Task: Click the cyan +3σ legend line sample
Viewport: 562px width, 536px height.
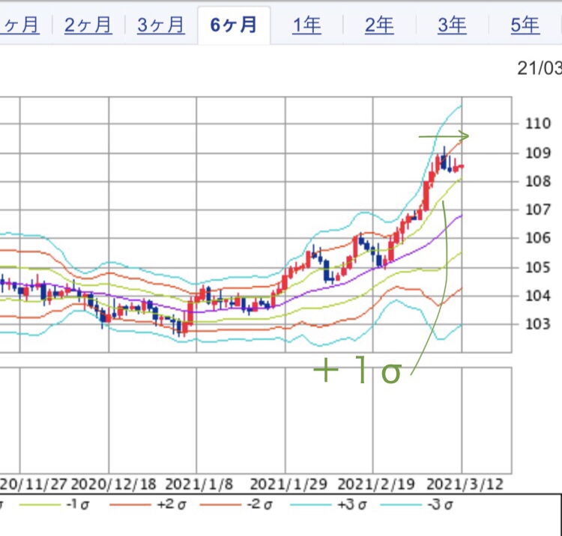Action: [x=311, y=505]
